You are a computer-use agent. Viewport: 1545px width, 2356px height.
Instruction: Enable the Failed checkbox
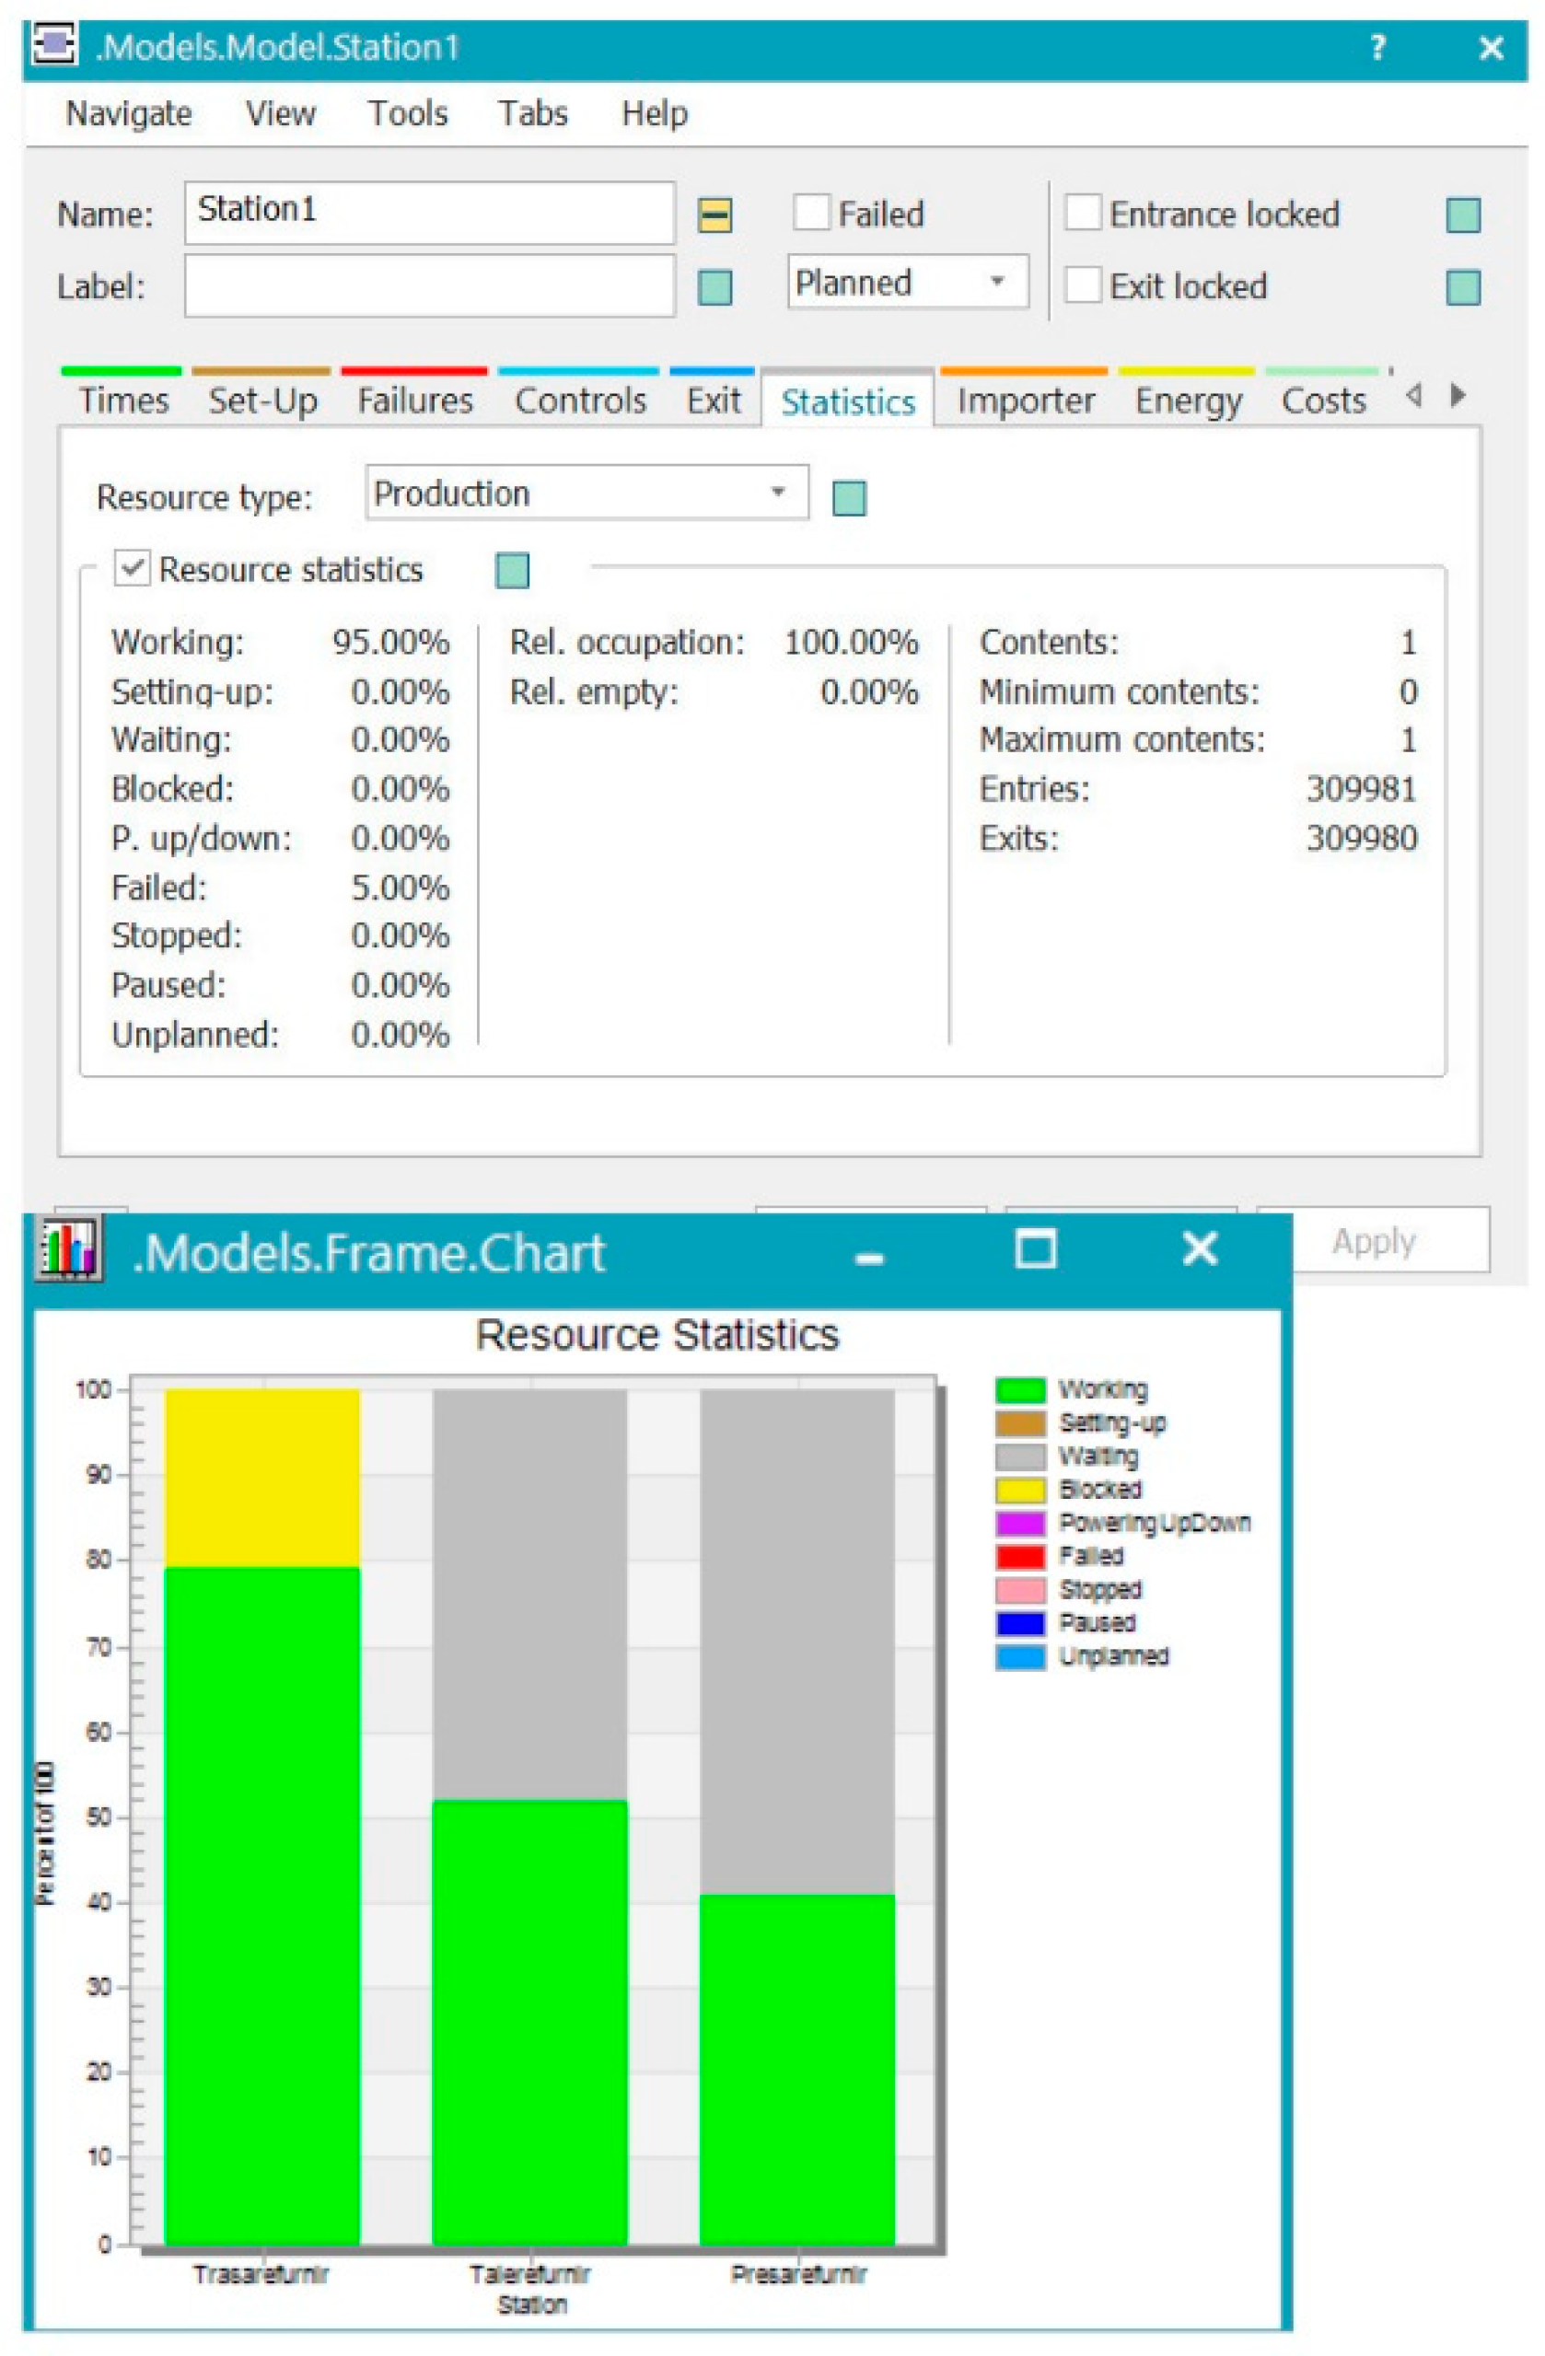[810, 213]
